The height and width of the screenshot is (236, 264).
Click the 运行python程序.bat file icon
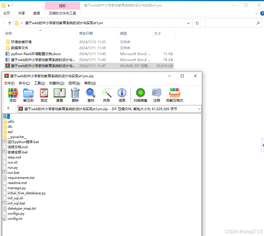pyautogui.click(x=5, y=142)
